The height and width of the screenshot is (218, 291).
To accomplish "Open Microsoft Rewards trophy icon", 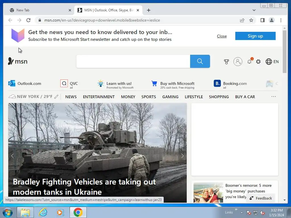I will tap(226, 62).
